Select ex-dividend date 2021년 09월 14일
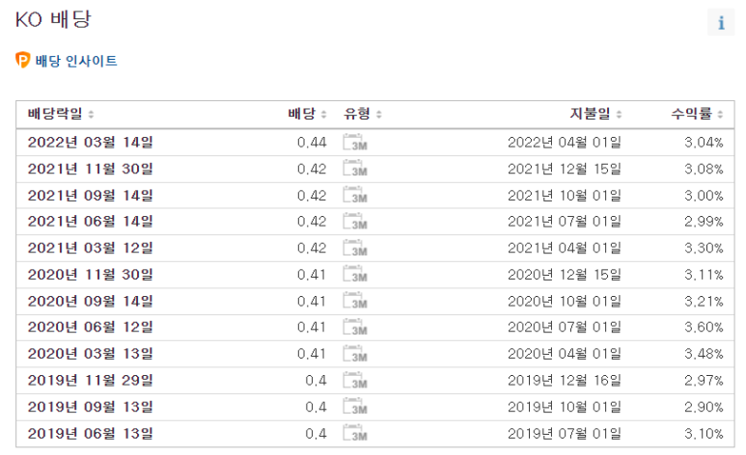 point(91,196)
